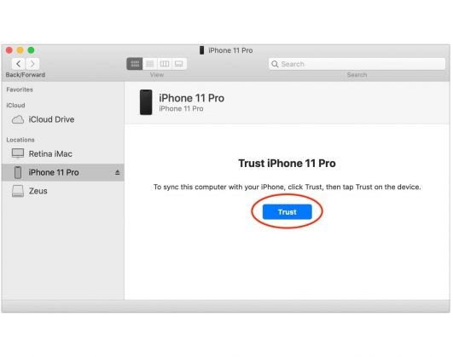Go back with the left chevron

click(x=19, y=64)
